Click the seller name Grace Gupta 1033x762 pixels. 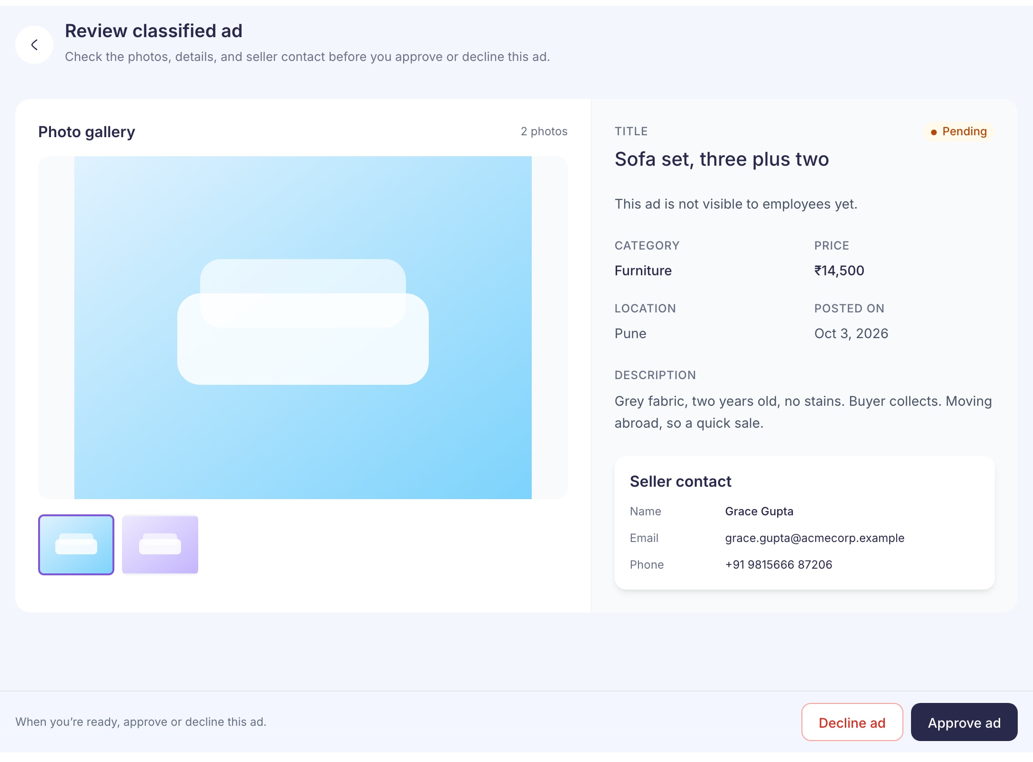tap(759, 511)
